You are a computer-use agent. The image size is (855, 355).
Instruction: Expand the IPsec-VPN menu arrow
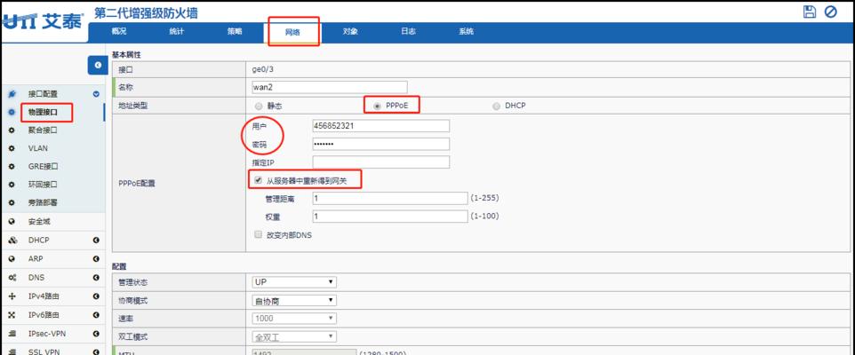point(96,333)
